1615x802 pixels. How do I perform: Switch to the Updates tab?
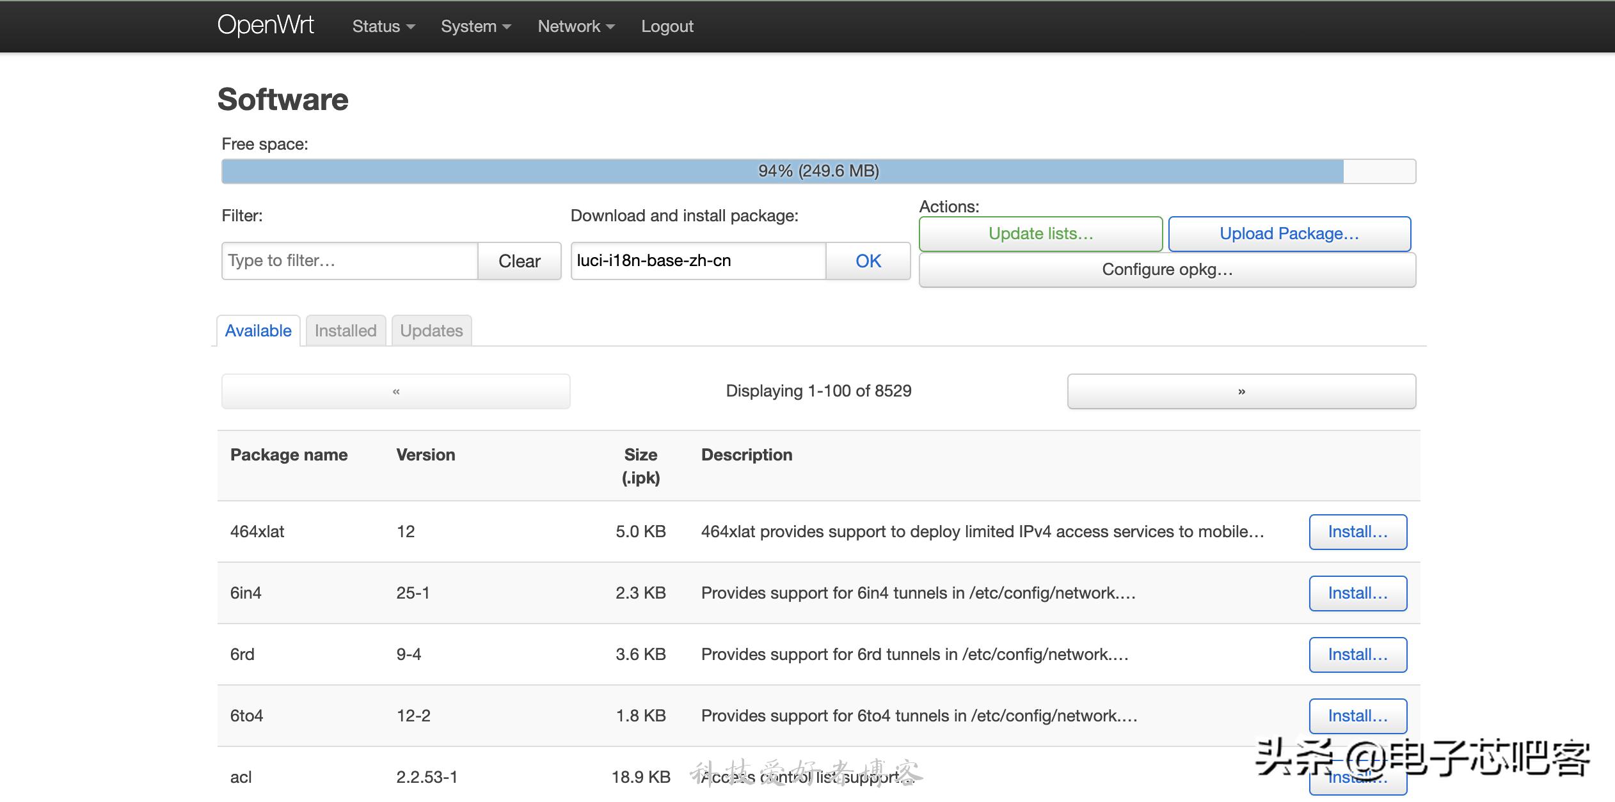point(431,331)
